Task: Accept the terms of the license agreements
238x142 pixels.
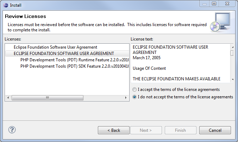Action: (x=134, y=89)
